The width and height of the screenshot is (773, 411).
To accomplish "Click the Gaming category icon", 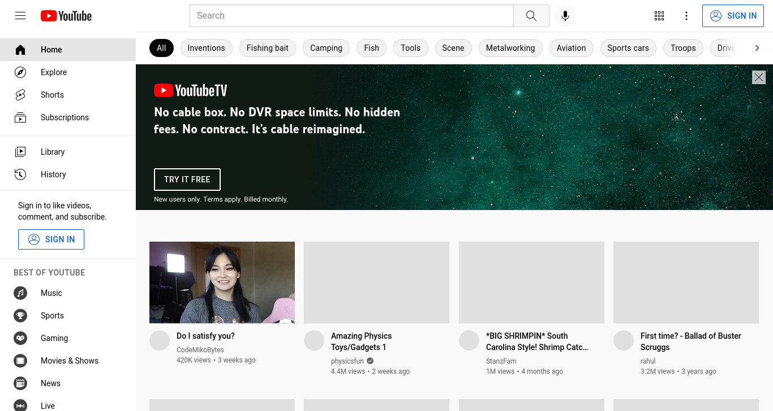I will click(20, 338).
